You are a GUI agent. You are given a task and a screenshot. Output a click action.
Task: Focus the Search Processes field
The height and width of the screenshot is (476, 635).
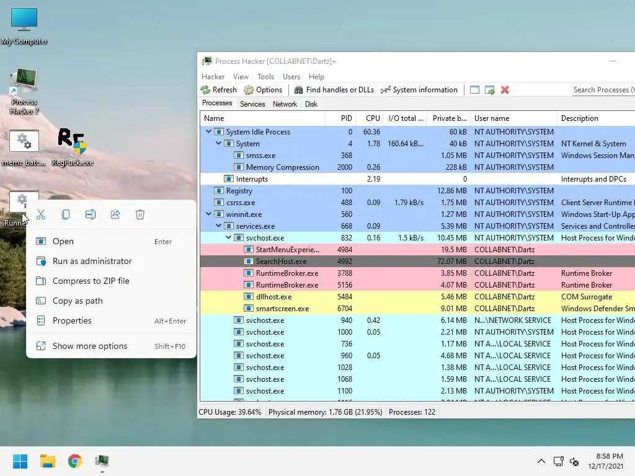point(603,90)
